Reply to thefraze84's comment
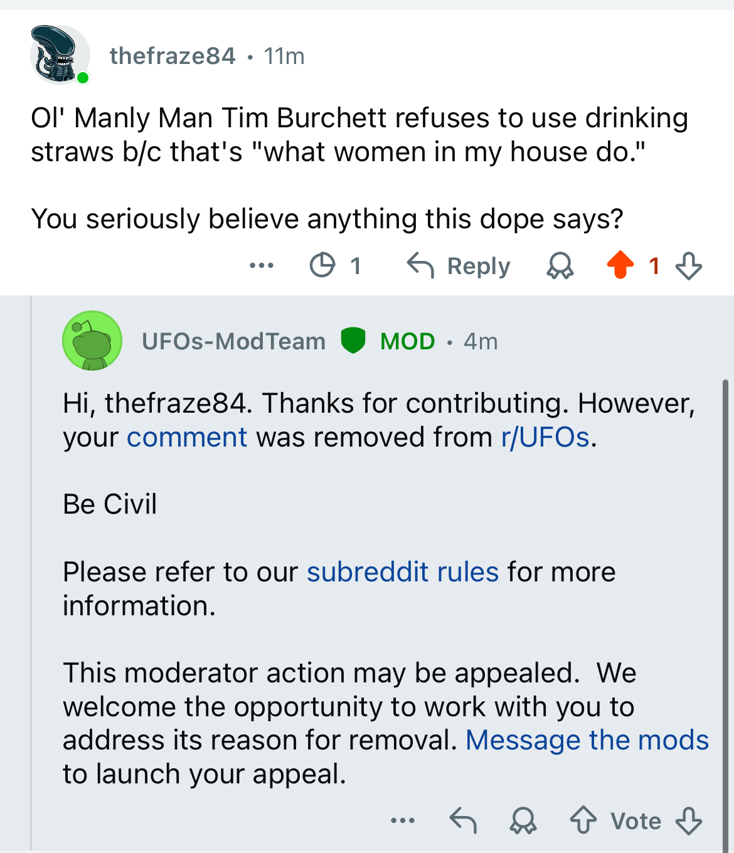 [x=459, y=266]
